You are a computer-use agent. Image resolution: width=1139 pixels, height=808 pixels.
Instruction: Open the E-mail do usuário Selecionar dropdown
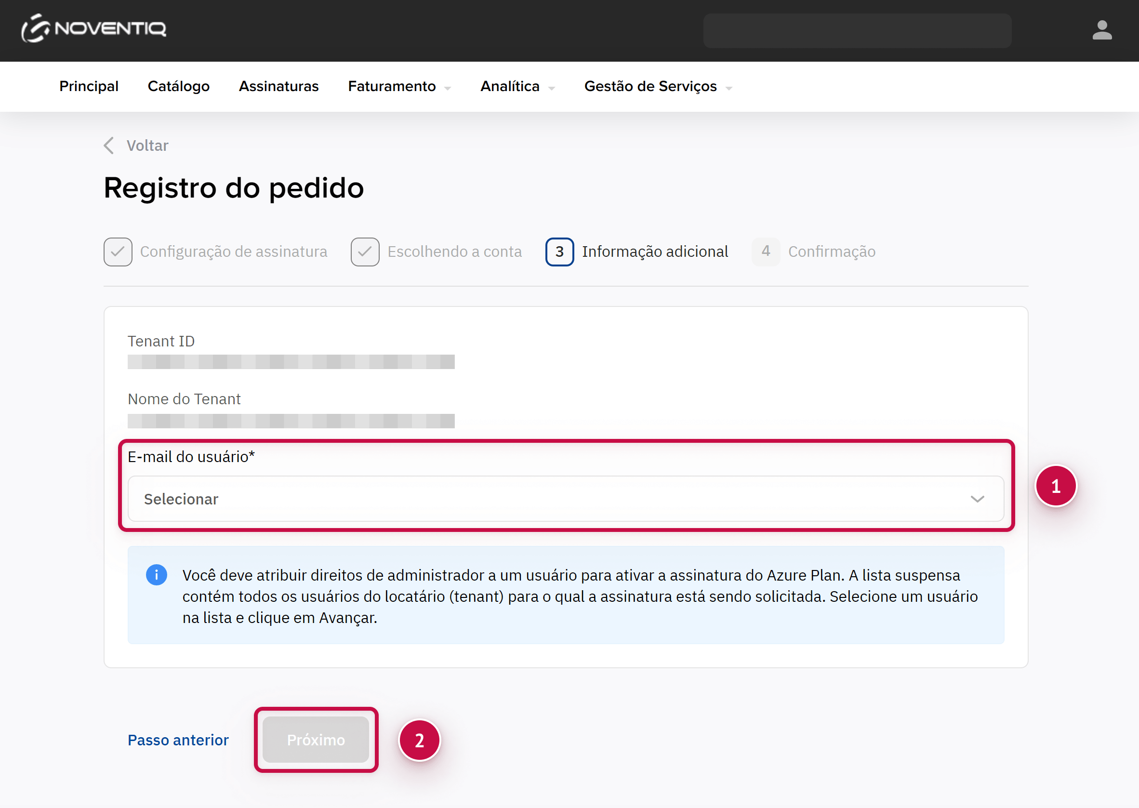565,499
